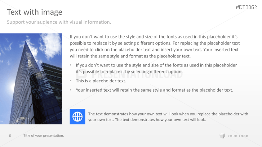262x147 pixels.
Task: Click the first bullet point marker
Action: [71, 65]
